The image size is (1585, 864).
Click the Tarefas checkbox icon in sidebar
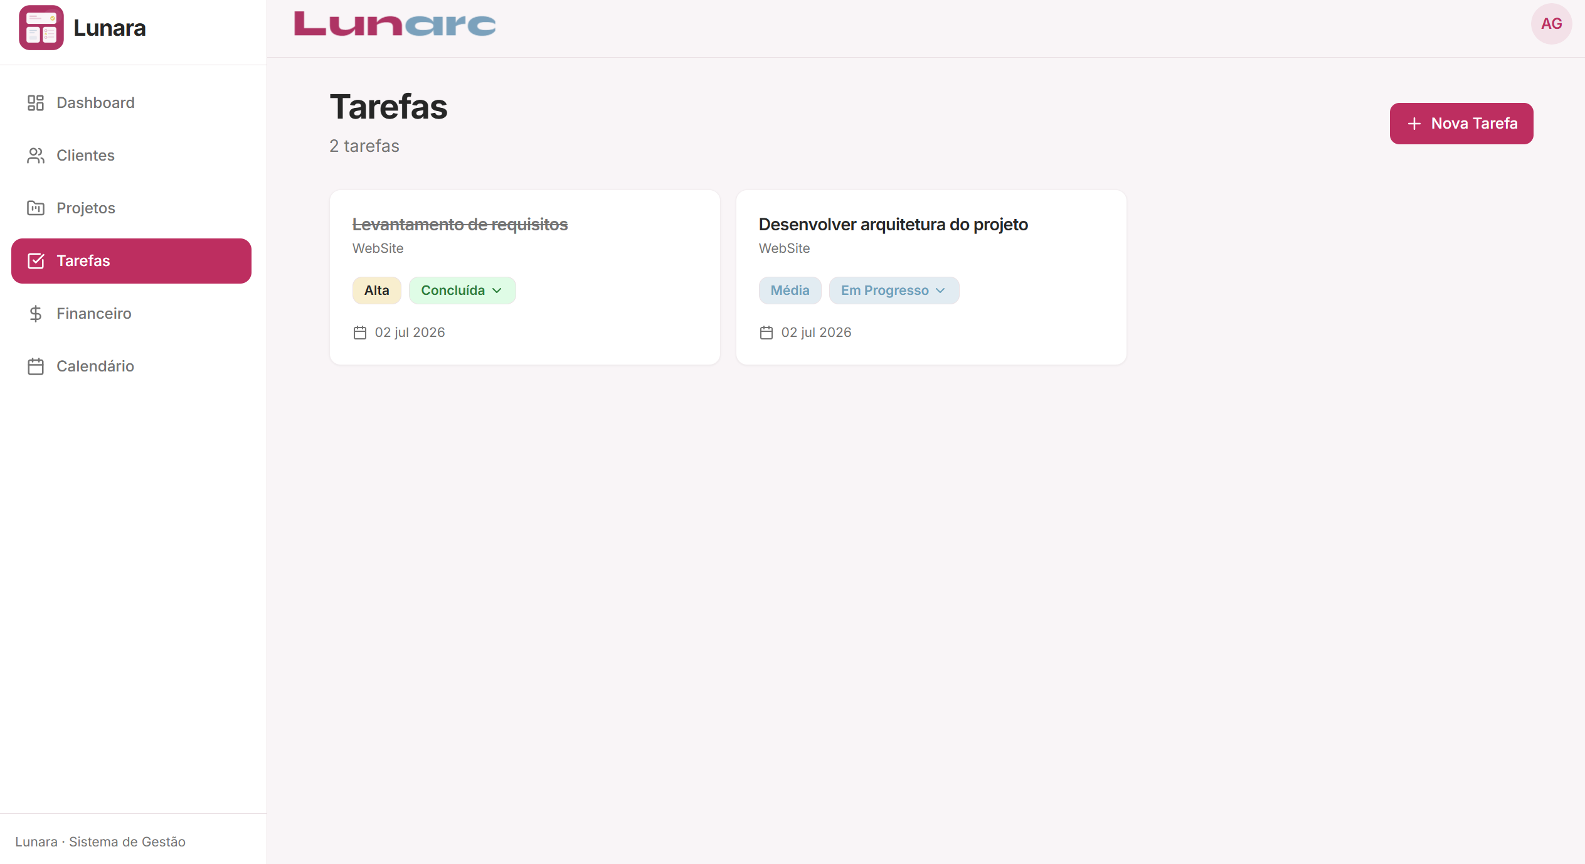36,261
